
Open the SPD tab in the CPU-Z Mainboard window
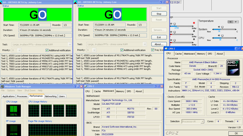(x=129, y=91)
